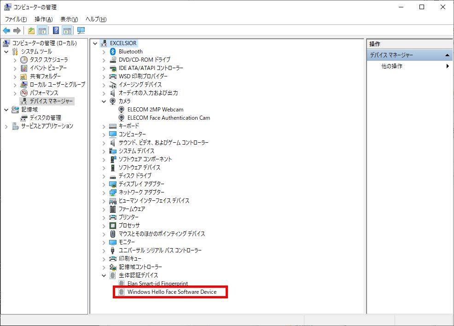
Task: Open the ファイル(F) menu
Action: [x=16, y=19]
